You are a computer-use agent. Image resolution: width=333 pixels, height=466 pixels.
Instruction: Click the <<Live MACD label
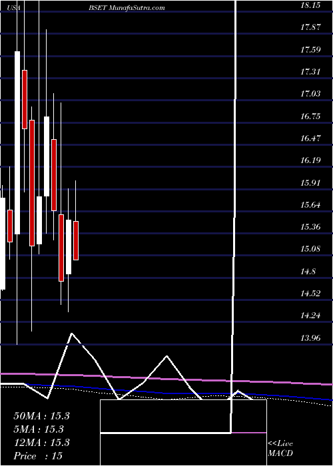280,449
